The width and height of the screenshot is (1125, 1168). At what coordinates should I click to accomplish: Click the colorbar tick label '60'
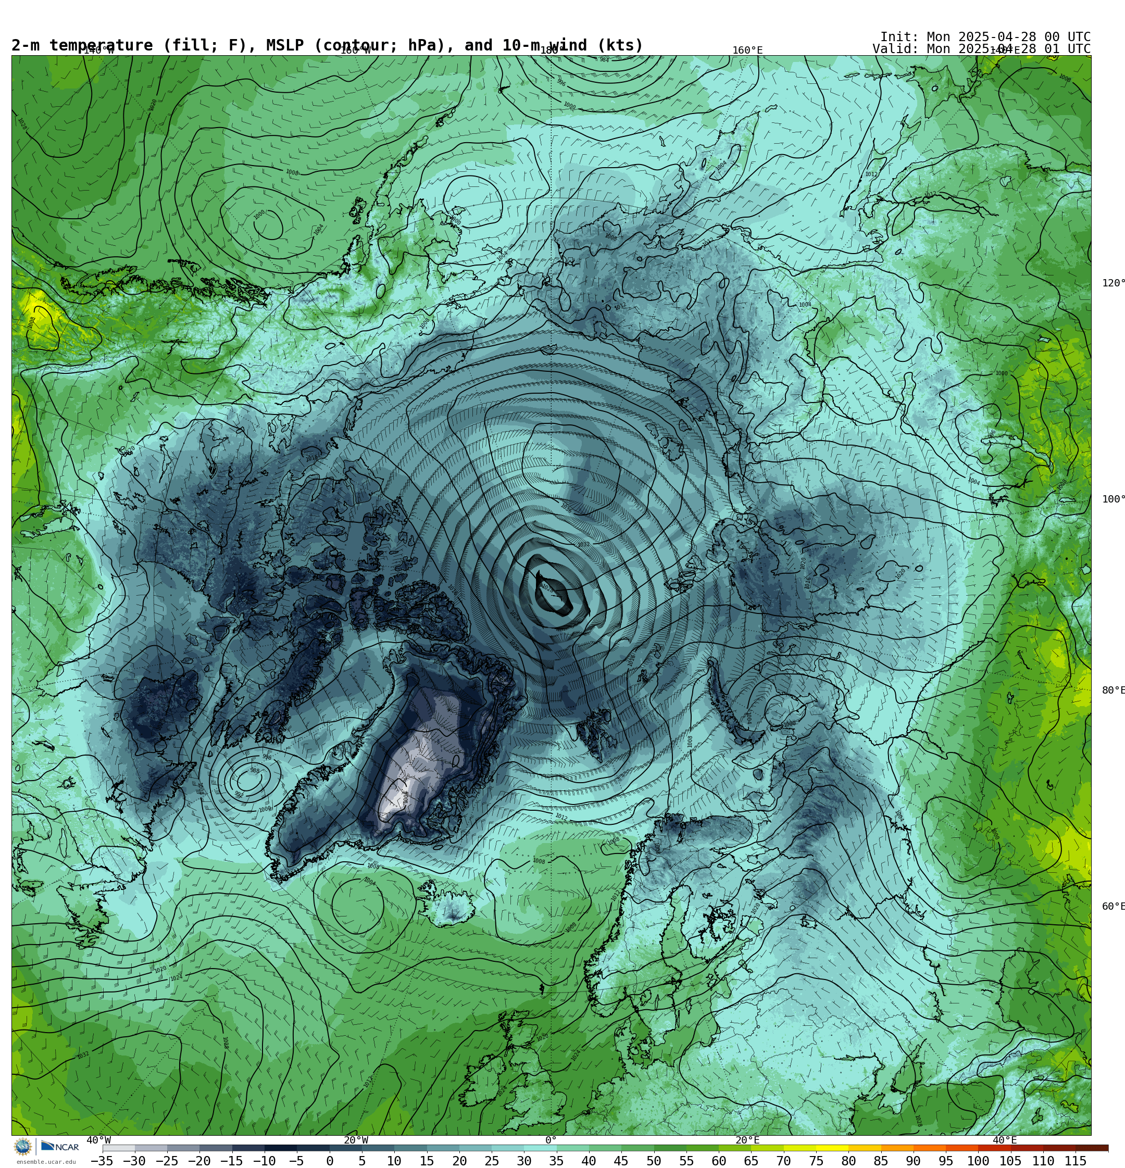pos(719,1161)
